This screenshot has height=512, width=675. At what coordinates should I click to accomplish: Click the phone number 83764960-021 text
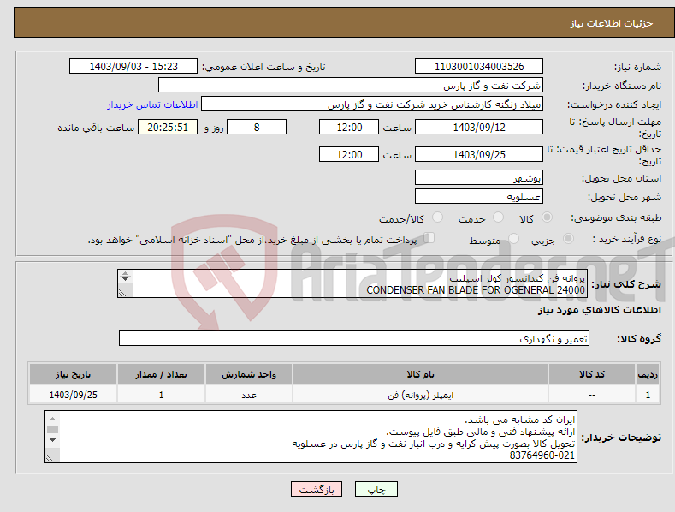pos(542,455)
